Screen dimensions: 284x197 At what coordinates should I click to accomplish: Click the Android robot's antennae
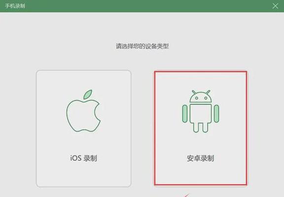click(x=201, y=92)
